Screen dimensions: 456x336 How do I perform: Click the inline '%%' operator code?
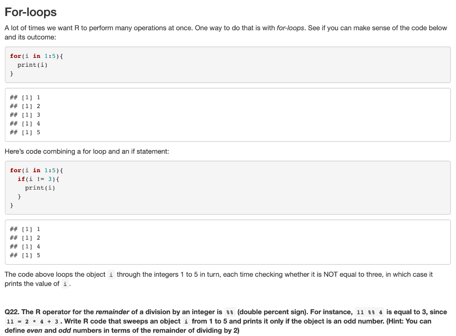click(x=230, y=312)
